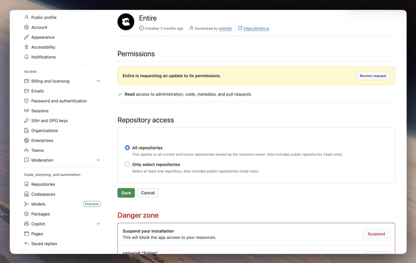Expand the Moderation section chevron

[98, 160]
